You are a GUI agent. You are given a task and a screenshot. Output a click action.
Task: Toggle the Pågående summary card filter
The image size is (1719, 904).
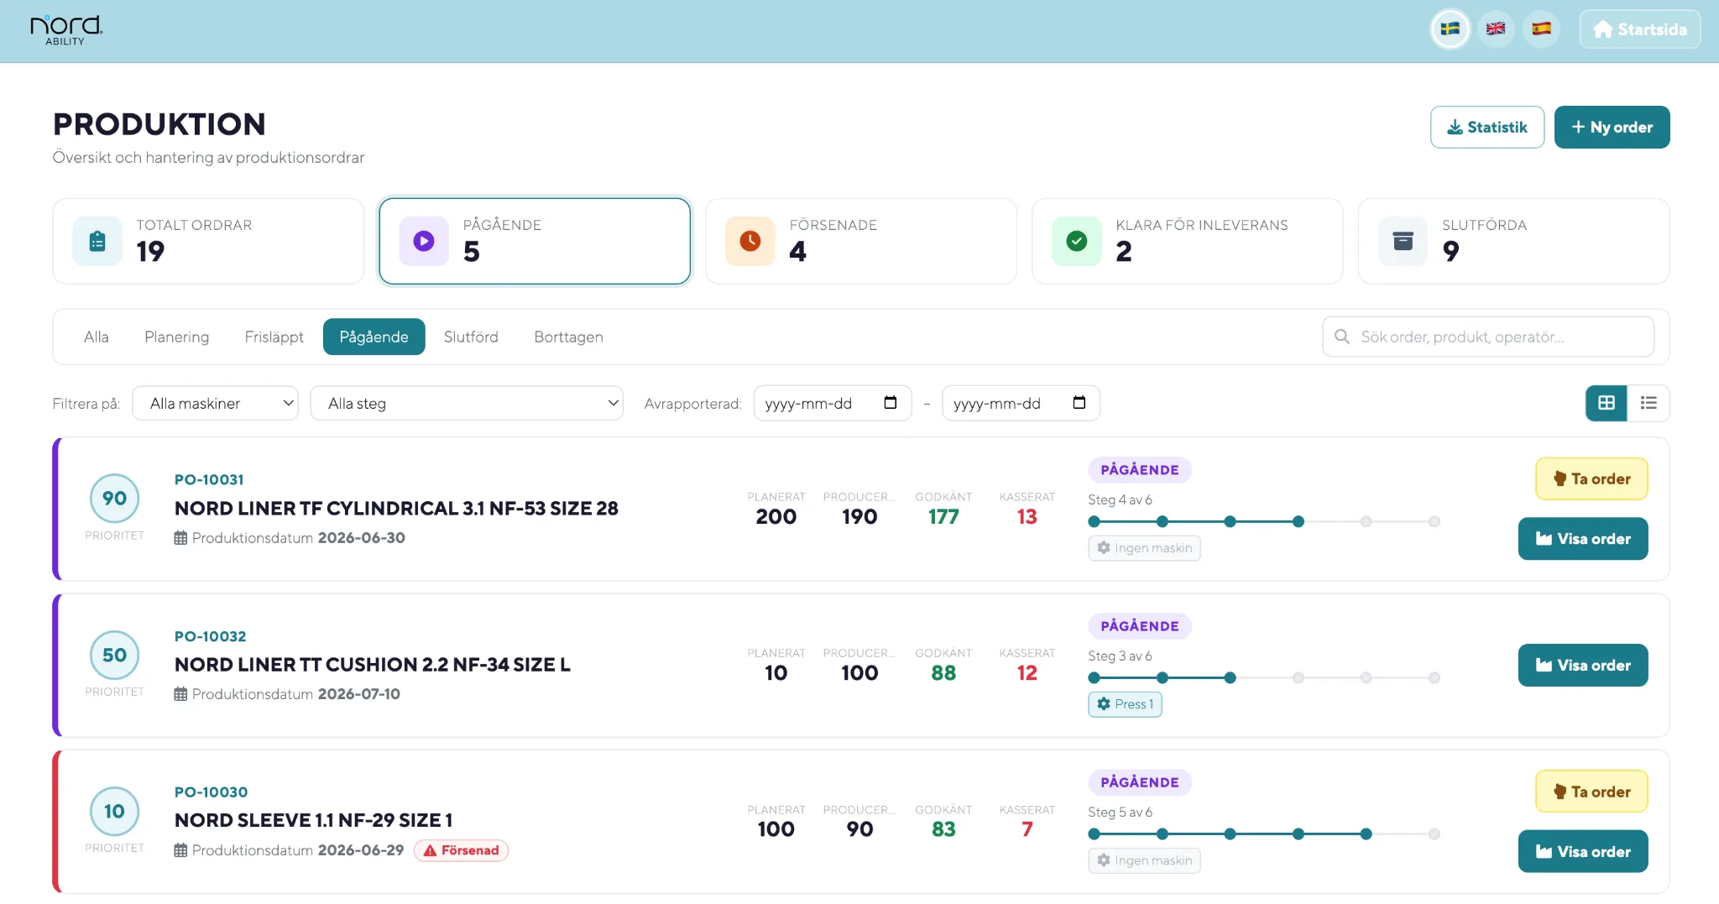[x=535, y=241]
